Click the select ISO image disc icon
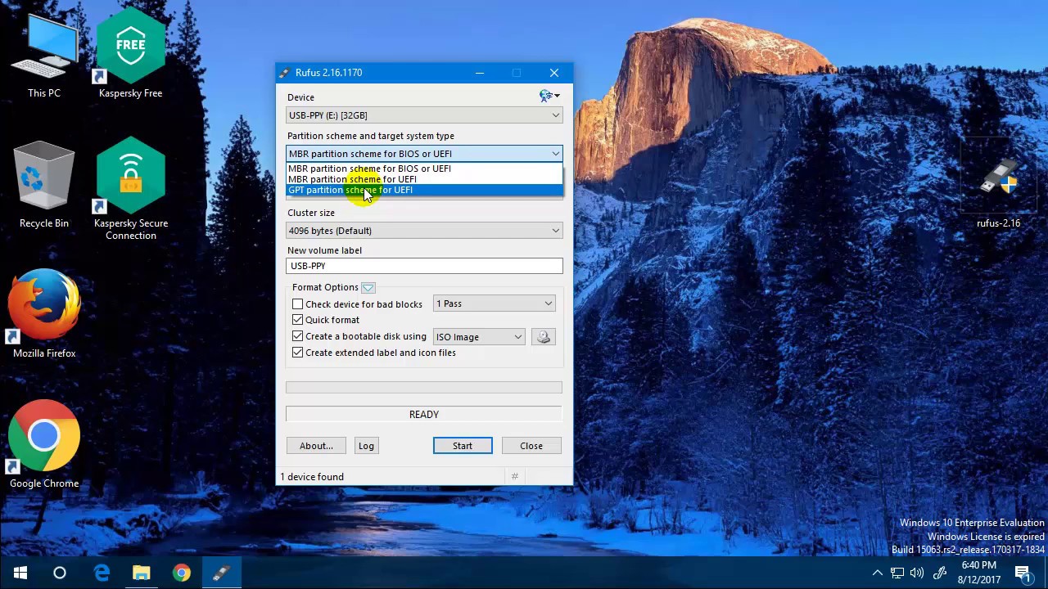This screenshot has width=1048, height=589. click(x=544, y=337)
